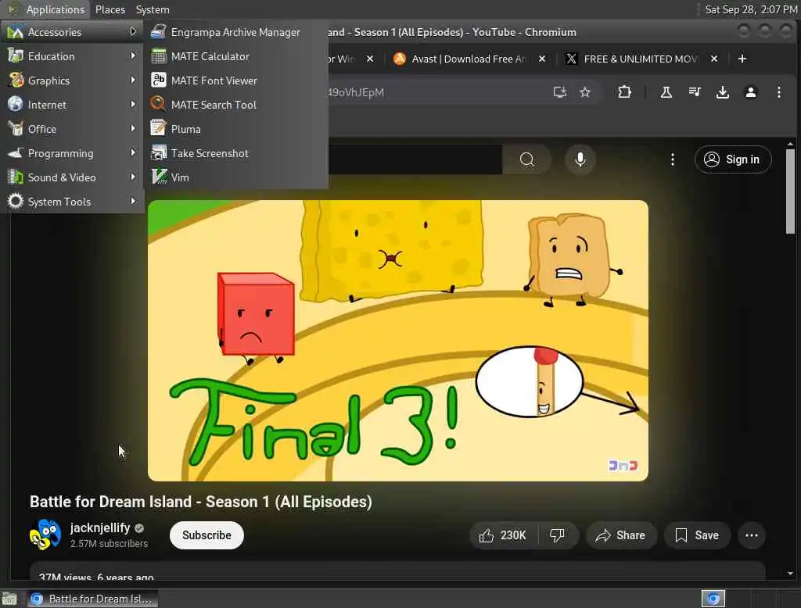The height and width of the screenshot is (608, 801).
Task: Expand the Programming submenu
Action: tap(71, 153)
